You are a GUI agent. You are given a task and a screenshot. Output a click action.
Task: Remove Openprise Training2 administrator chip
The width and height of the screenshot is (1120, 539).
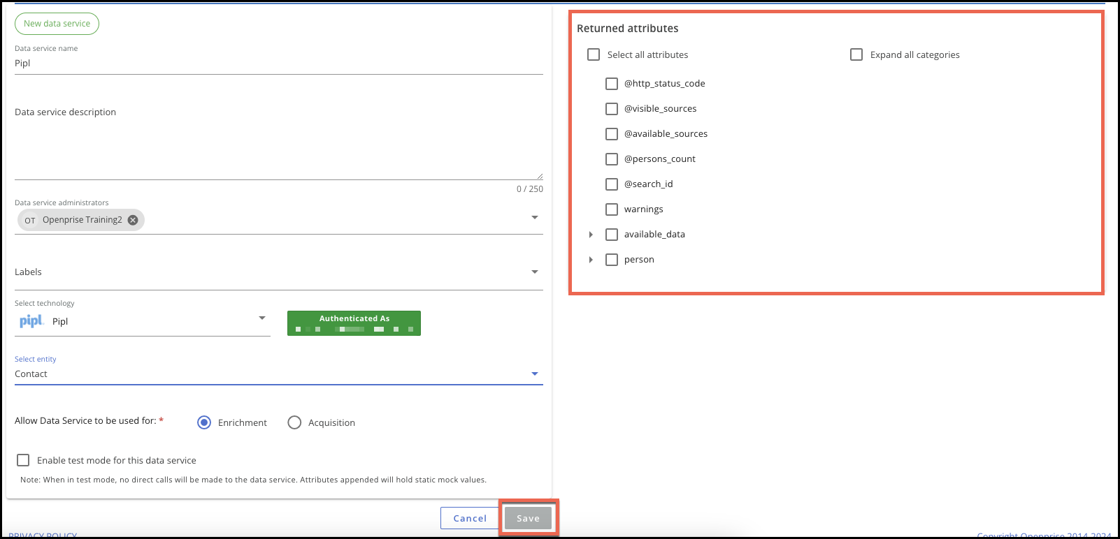pos(133,220)
